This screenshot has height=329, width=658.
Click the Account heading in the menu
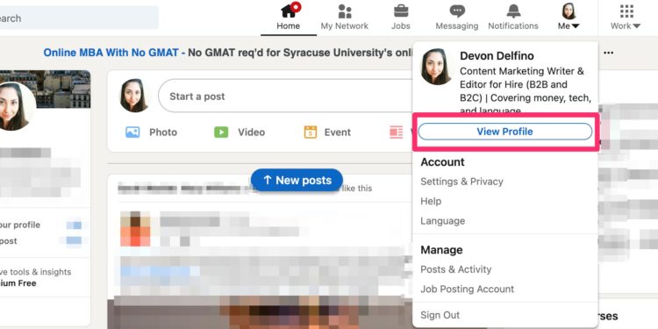coord(442,162)
